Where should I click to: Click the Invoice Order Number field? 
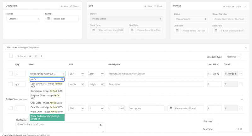point(229,19)
